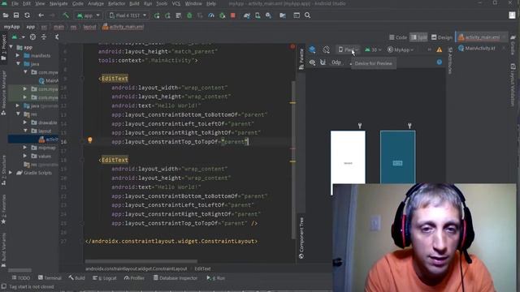Click the editor horizontal scrollbar
The height and width of the screenshot is (292, 520).
[141, 261]
